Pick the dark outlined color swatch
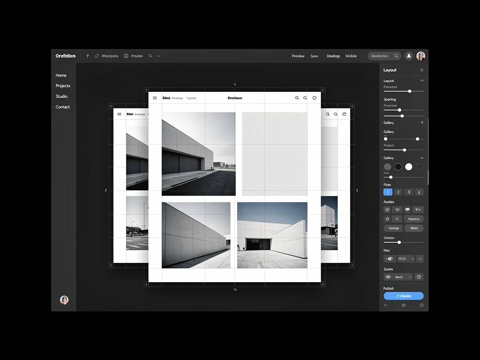 tap(420, 166)
